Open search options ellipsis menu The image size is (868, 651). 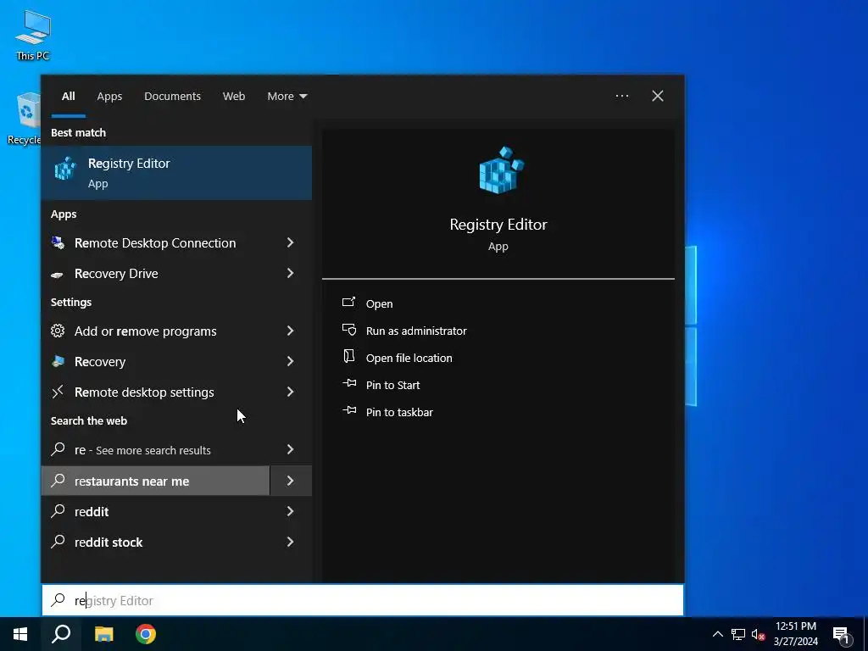click(622, 96)
